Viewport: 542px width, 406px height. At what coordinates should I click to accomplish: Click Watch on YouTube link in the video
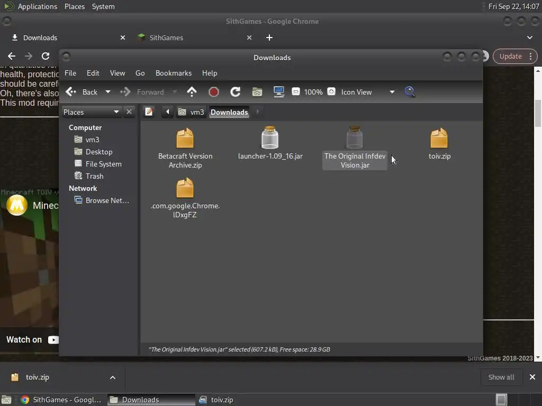[32, 340]
